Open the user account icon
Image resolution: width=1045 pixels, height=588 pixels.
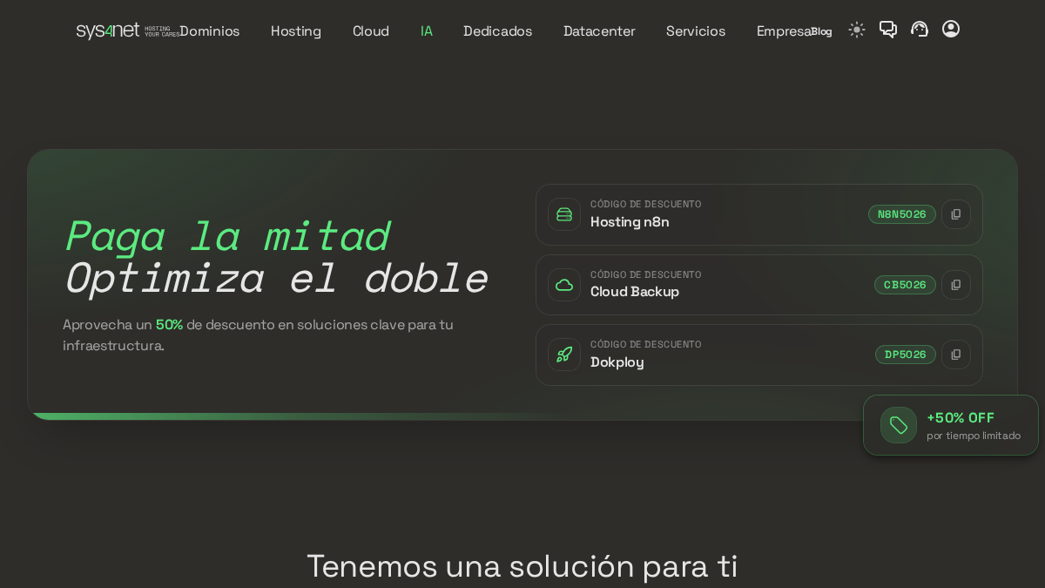pyautogui.click(x=951, y=30)
